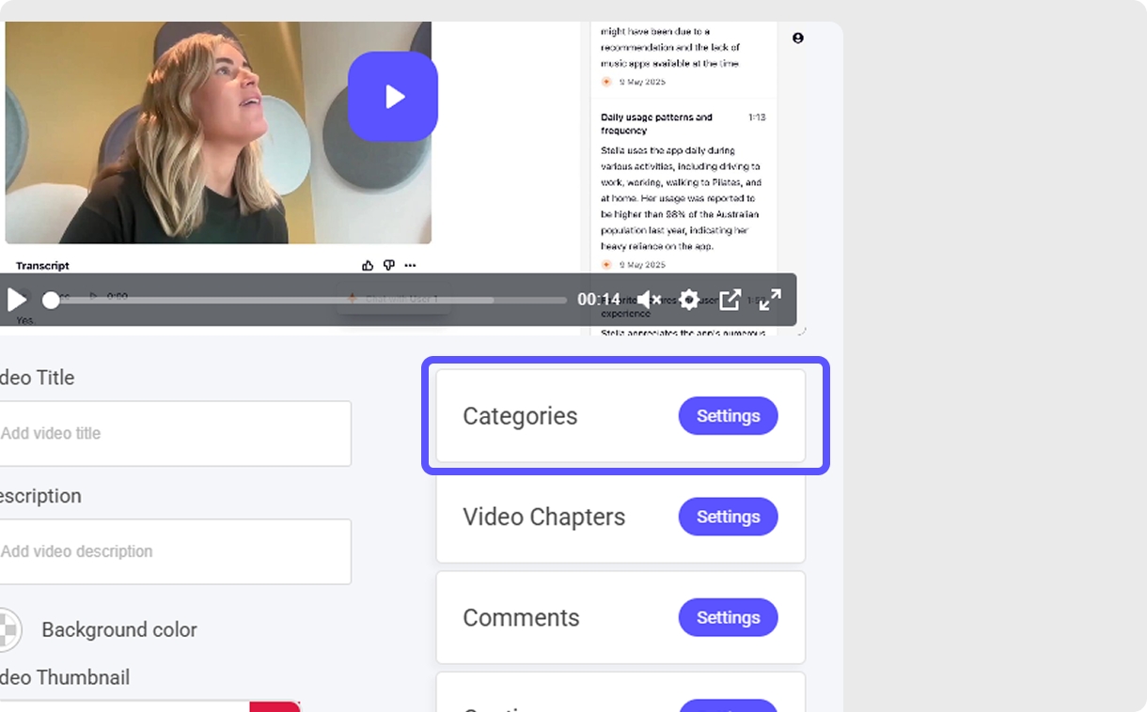Click the Add video description field
Image resolution: width=1147 pixels, height=712 pixels.
pos(174,551)
